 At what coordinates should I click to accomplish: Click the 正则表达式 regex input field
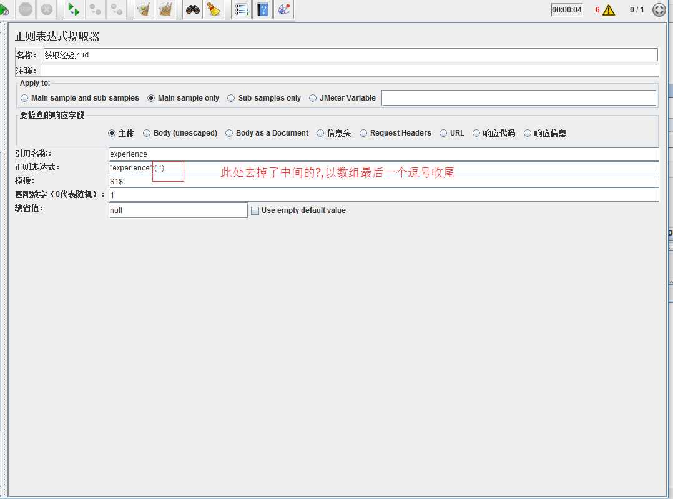coord(384,167)
